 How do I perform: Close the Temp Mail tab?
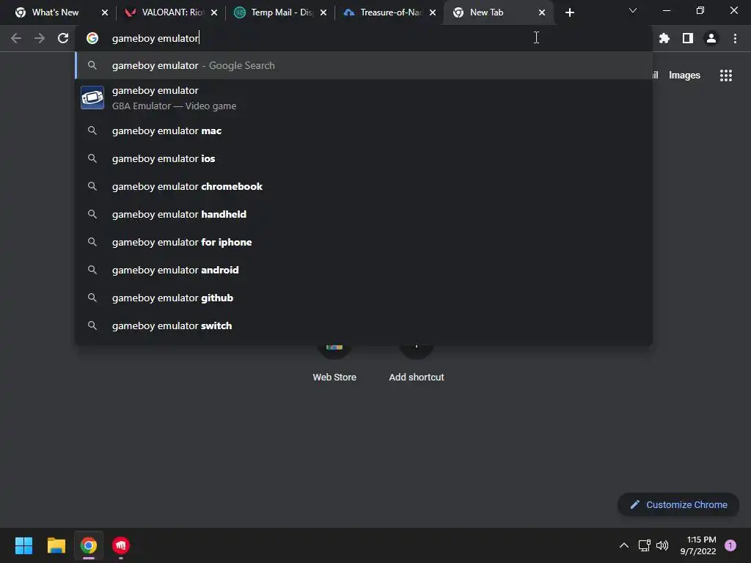(x=323, y=12)
